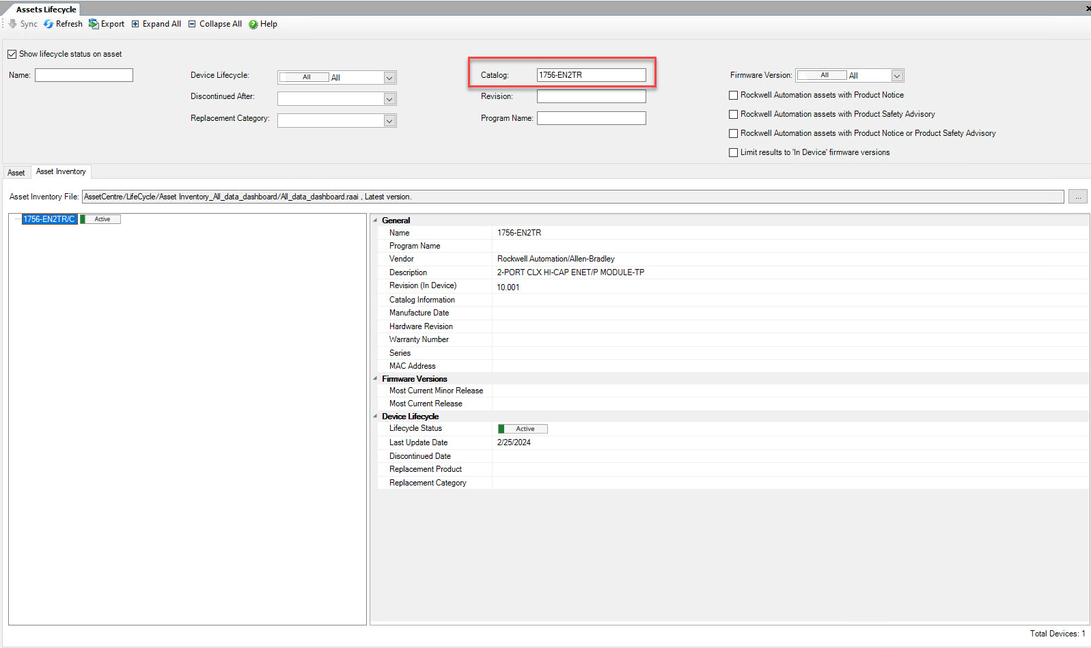The height and width of the screenshot is (648, 1091).
Task: Click the Export icon
Action: click(94, 24)
